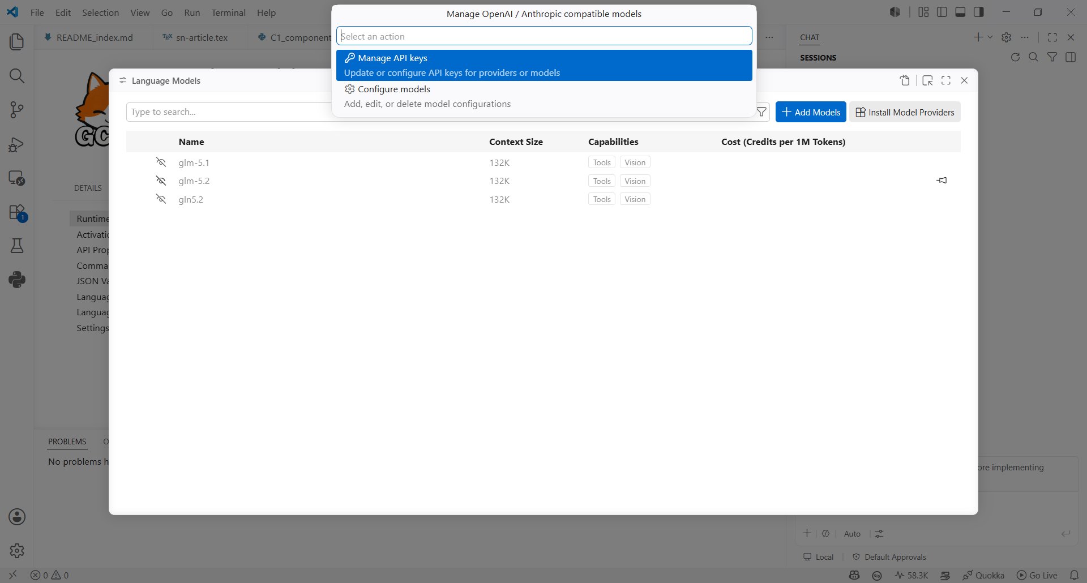The width and height of the screenshot is (1087, 583).
Task: Toggle visibility of glm-5.1 model
Action: (161, 162)
